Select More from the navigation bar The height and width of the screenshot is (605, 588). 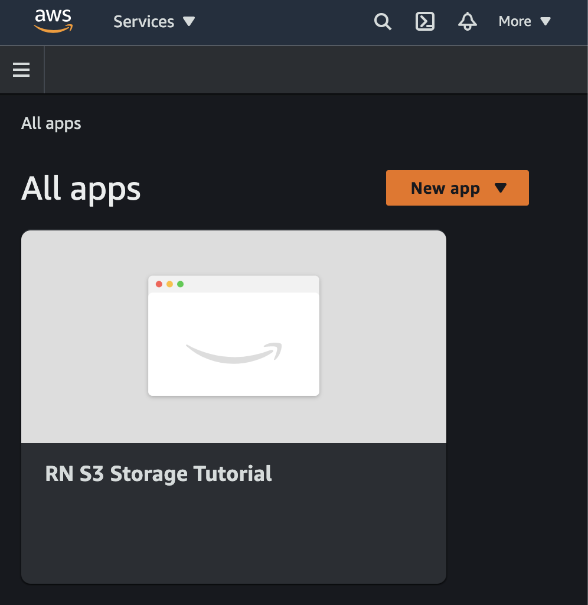pyautogui.click(x=515, y=21)
